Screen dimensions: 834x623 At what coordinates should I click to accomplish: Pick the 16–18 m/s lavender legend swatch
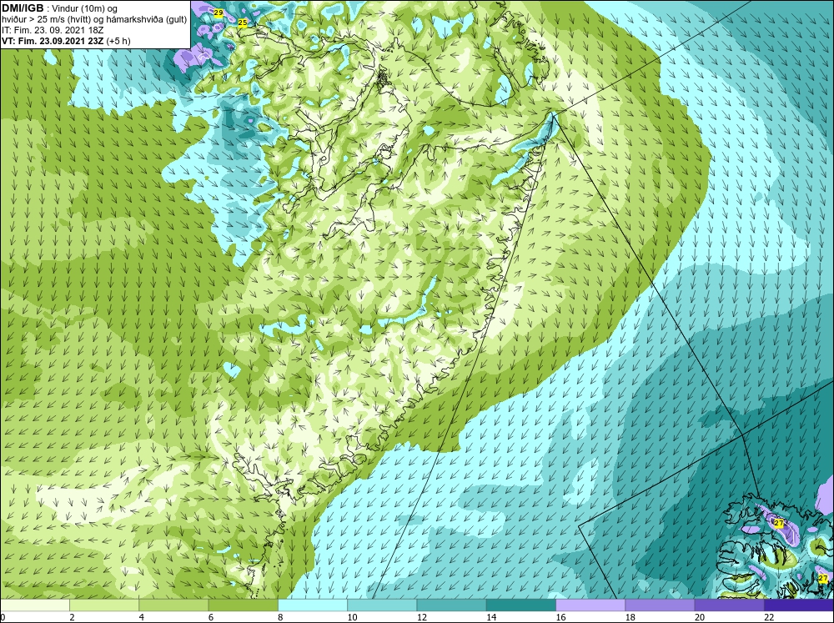[590, 605]
